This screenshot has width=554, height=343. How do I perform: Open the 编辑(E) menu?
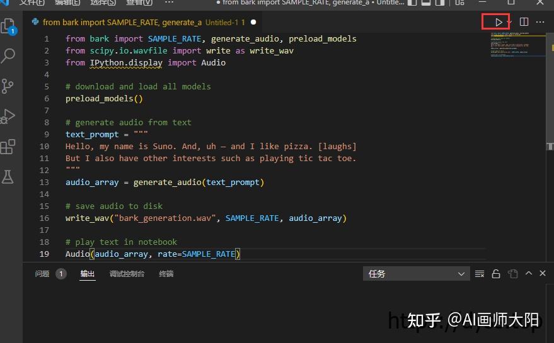click(x=67, y=3)
